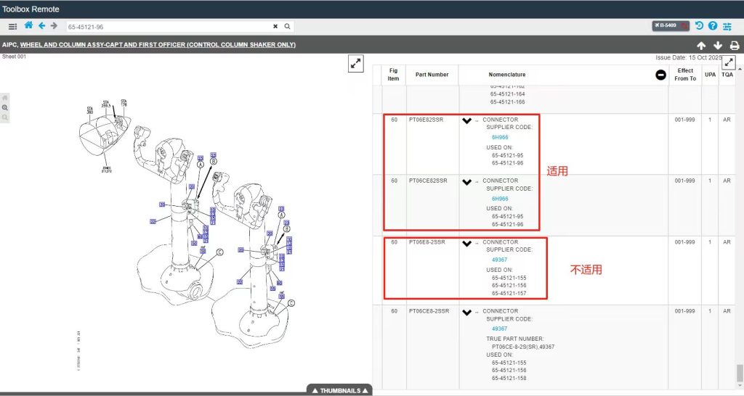
Task: Collapse all nomenclature rows with minus button
Action: pyautogui.click(x=660, y=75)
